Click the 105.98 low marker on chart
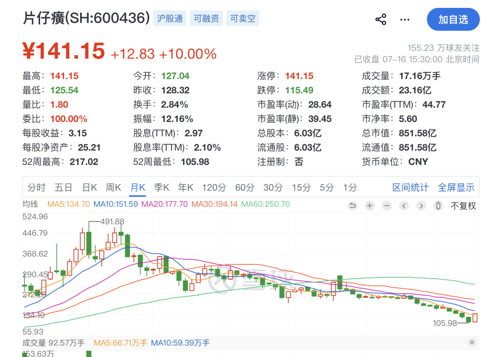Viewport: 497px width, 357px height. pos(445,323)
